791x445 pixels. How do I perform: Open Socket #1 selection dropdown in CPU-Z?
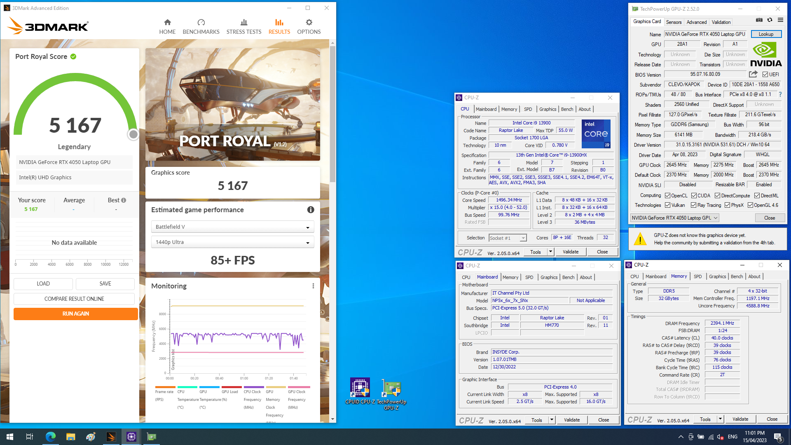[508, 238]
